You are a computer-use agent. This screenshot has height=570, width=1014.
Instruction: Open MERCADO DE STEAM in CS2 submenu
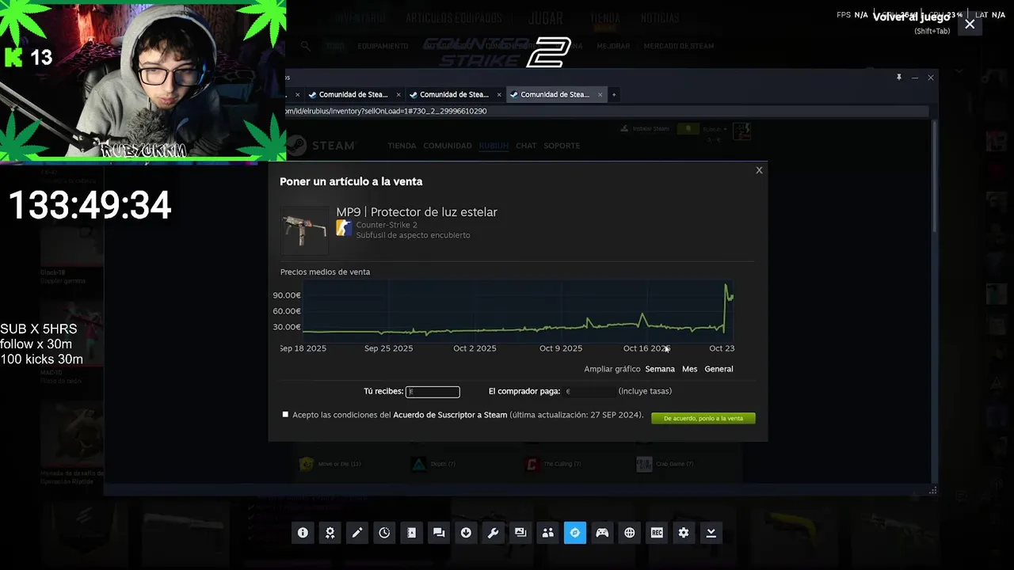click(x=679, y=46)
